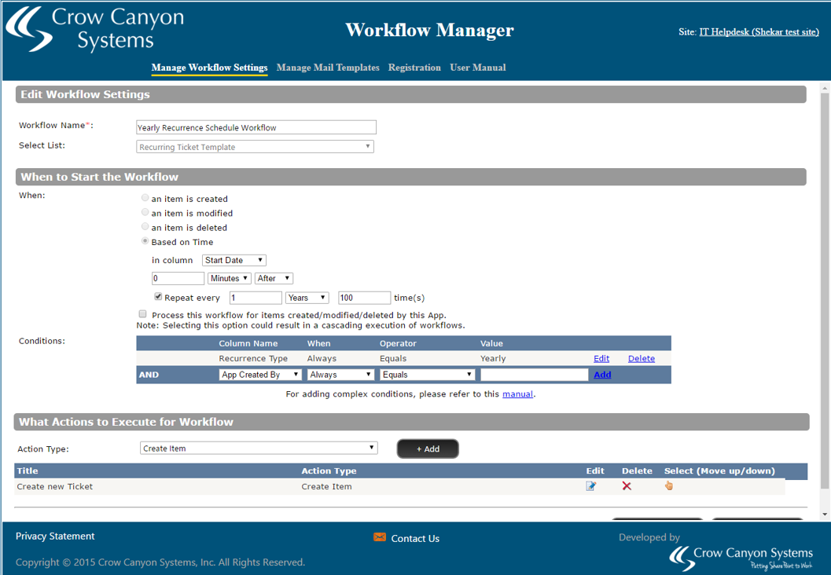The width and height of the screenshot is (831, 575).
Task: Click the time offset field showing 0
Action: click(178, 278)
